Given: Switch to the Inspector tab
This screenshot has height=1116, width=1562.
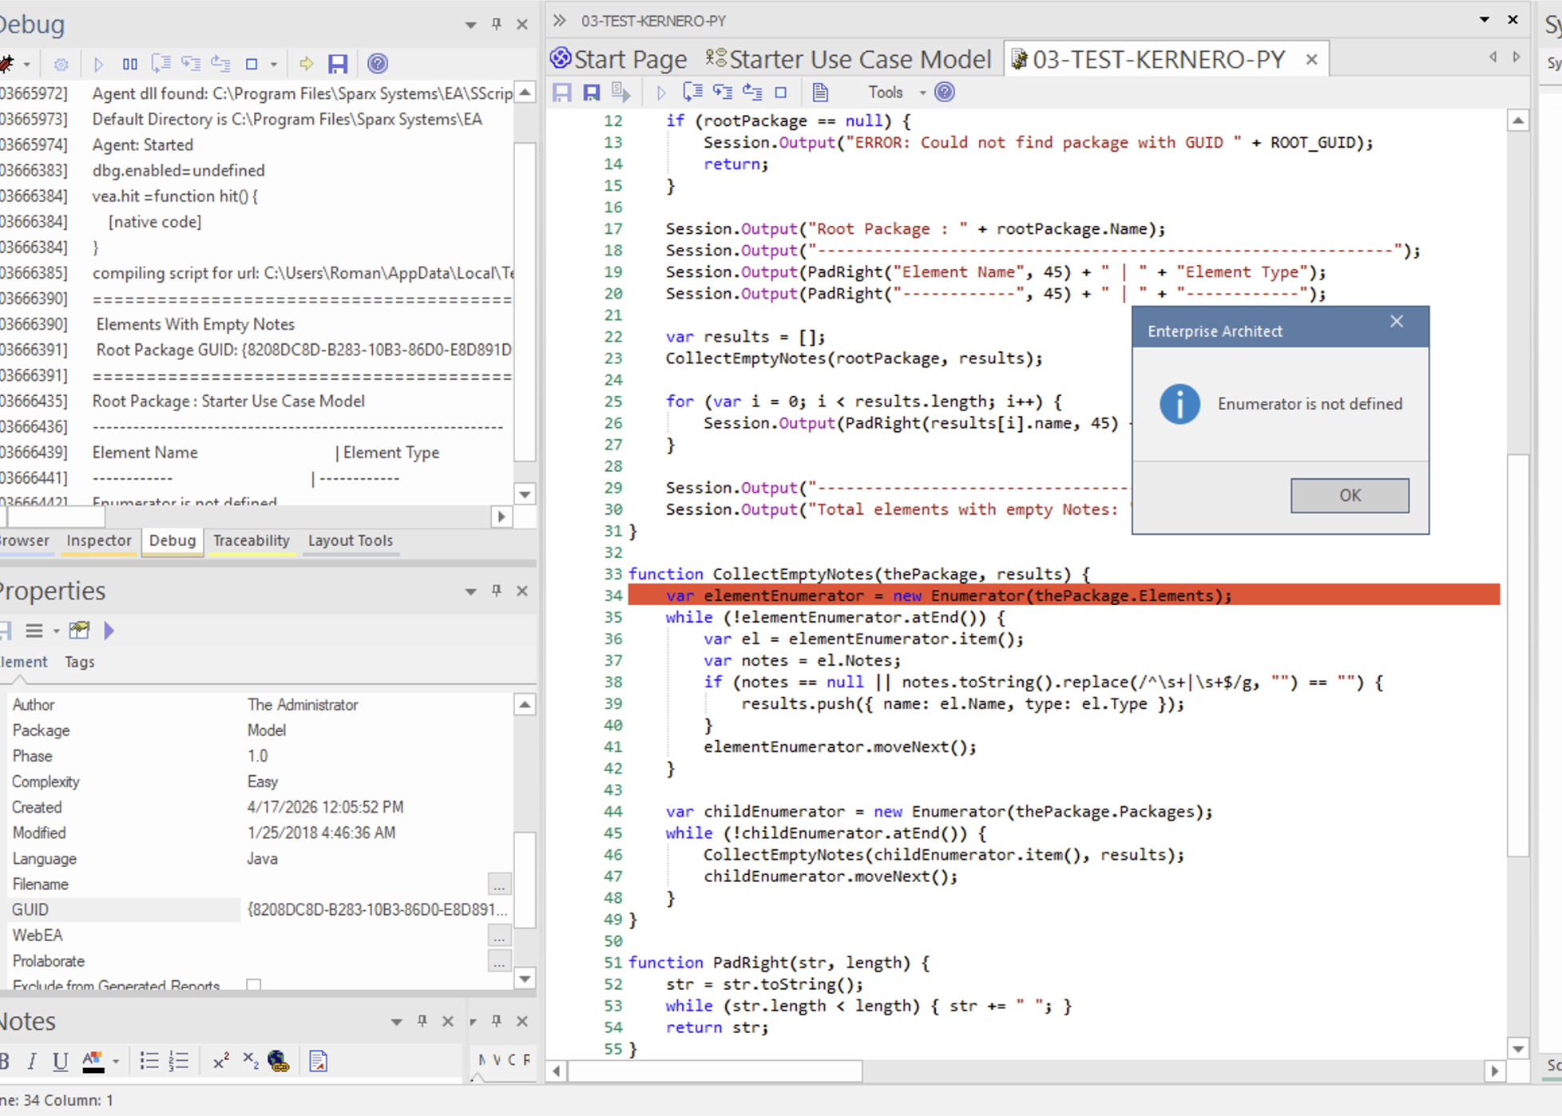Looking at the screenshot, I should (98, 540).
